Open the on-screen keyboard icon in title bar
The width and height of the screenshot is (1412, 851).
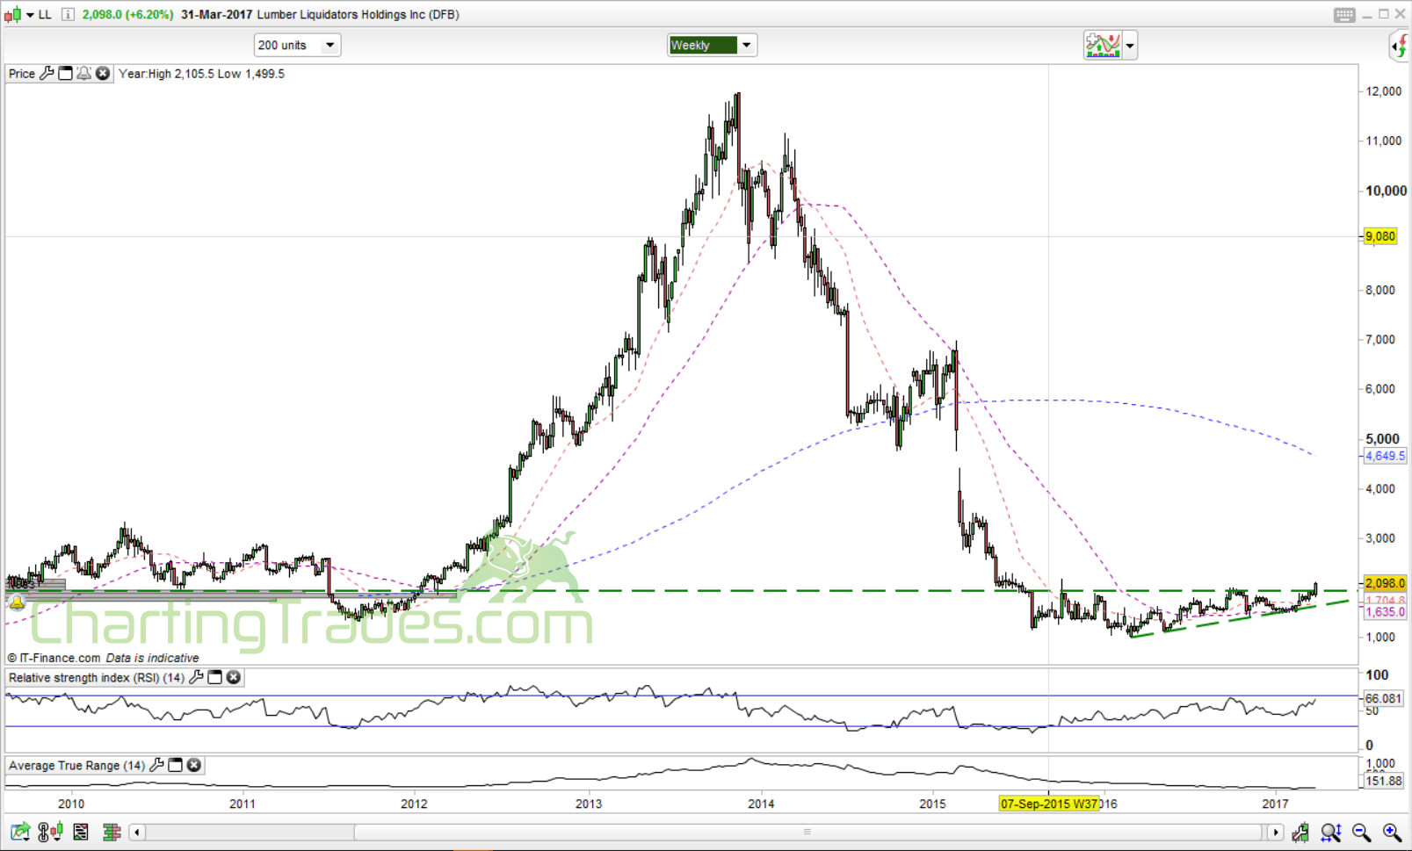pos(1343,15)
